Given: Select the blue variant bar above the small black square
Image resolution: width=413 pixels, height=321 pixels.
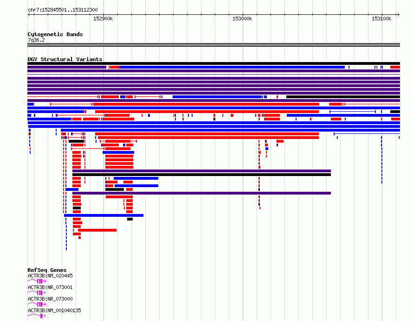Looking at the screenshot, I should point(104,215).
